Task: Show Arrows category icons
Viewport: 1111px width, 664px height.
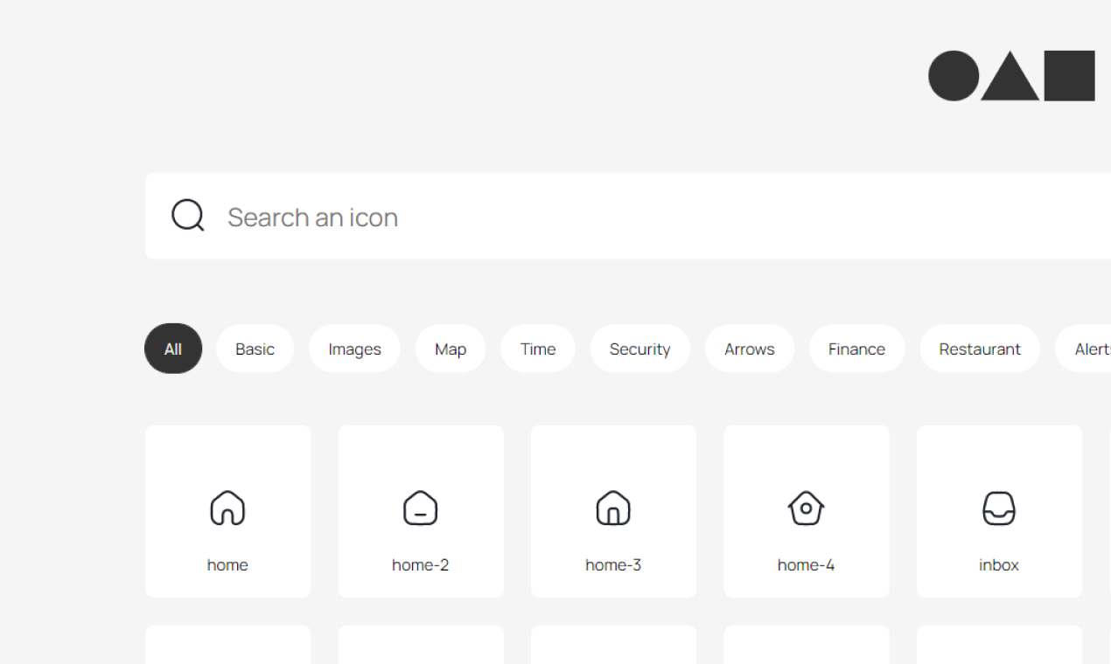Action: click(750, 349)
